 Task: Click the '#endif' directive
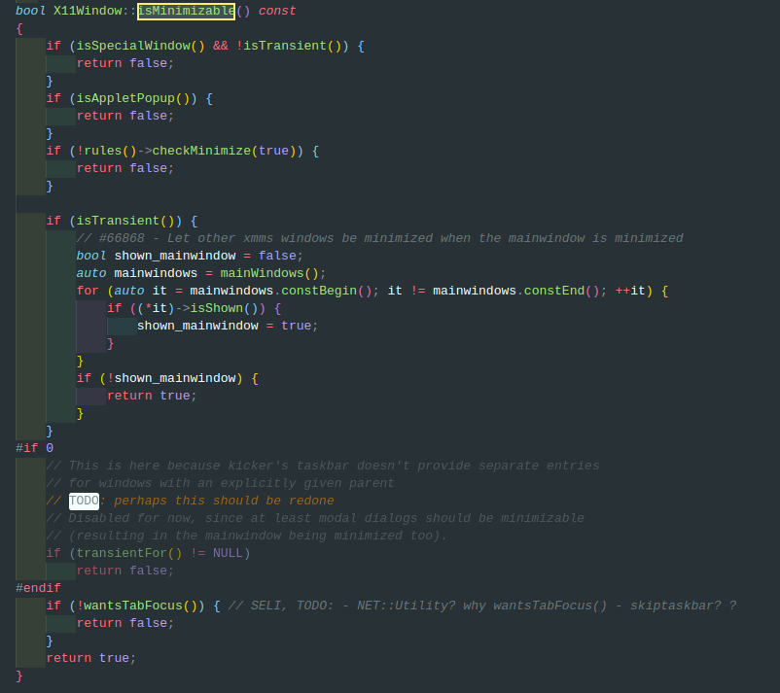[38, 588]
